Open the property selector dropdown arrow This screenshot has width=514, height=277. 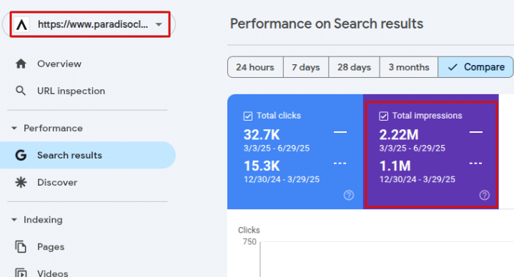pos(159,24)
